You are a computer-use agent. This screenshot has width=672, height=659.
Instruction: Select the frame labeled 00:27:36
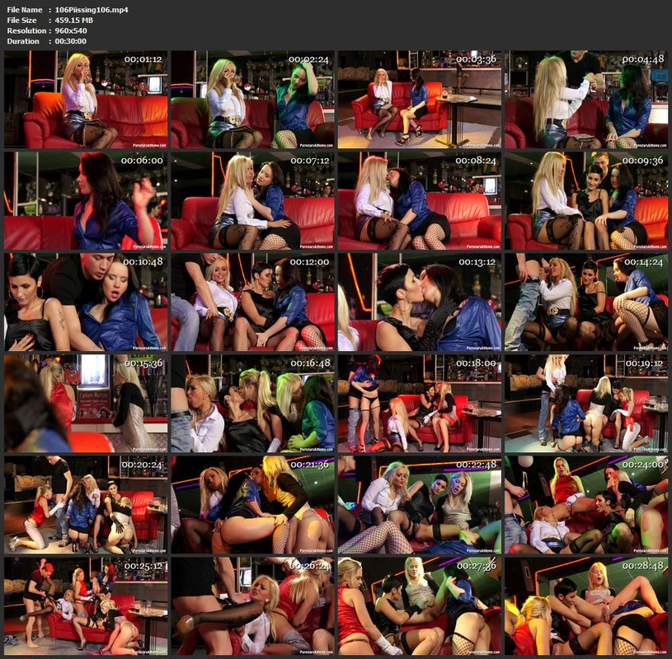[420, 606]
